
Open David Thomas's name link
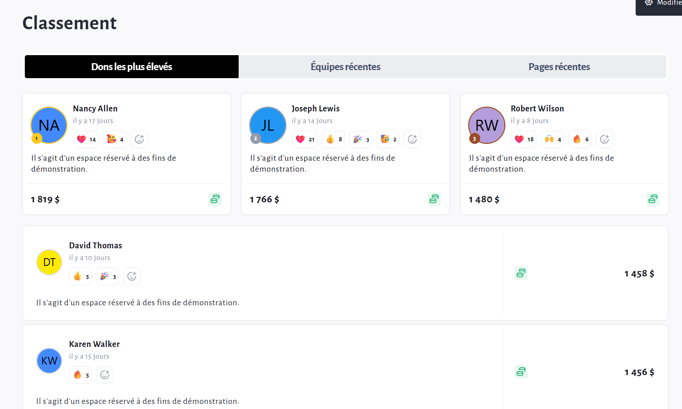pyautogui.click(x=96, y=245)
